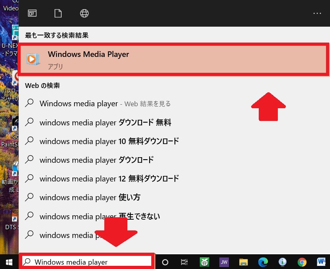Click the Windows Start button
The image size is (330, 269).
[9, 262]
